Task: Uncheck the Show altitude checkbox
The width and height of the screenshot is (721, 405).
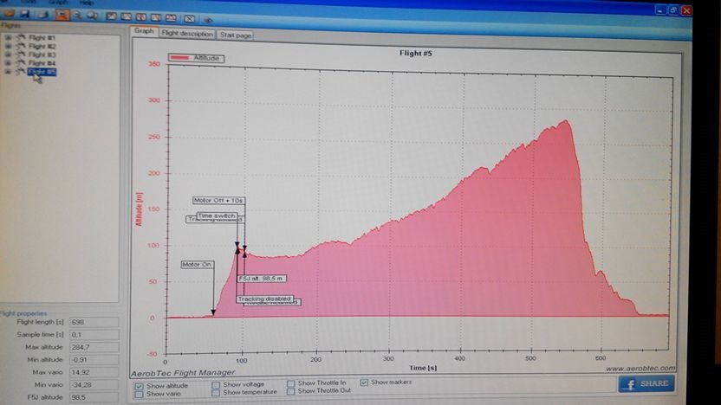Action: (x=140, y=385)
